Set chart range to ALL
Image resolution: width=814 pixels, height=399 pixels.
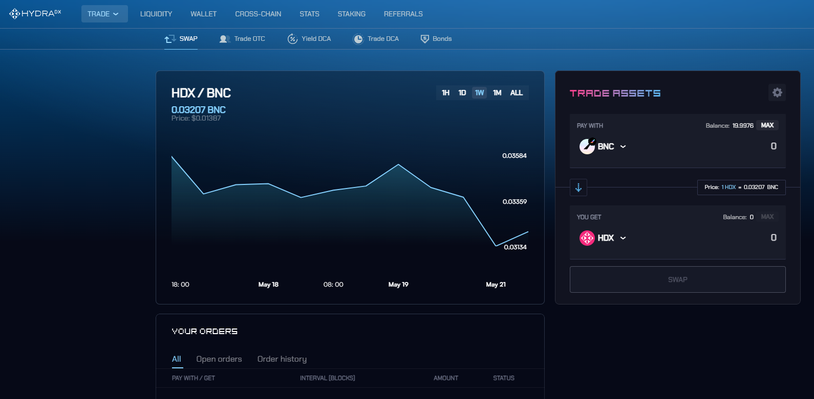[x=517, y=92]
